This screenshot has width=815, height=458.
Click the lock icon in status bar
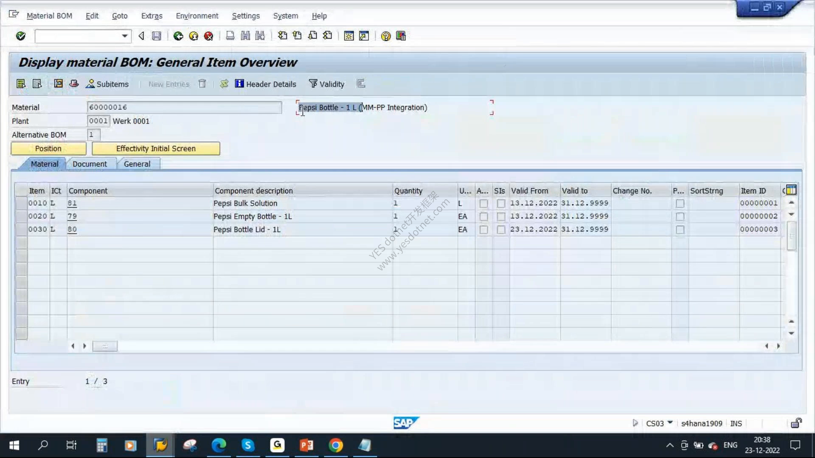[x=796, y=423]
